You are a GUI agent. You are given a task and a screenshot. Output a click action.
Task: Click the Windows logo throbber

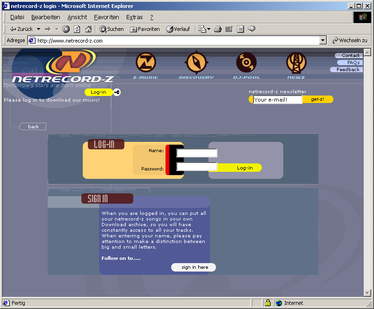(x=362, y=17)
